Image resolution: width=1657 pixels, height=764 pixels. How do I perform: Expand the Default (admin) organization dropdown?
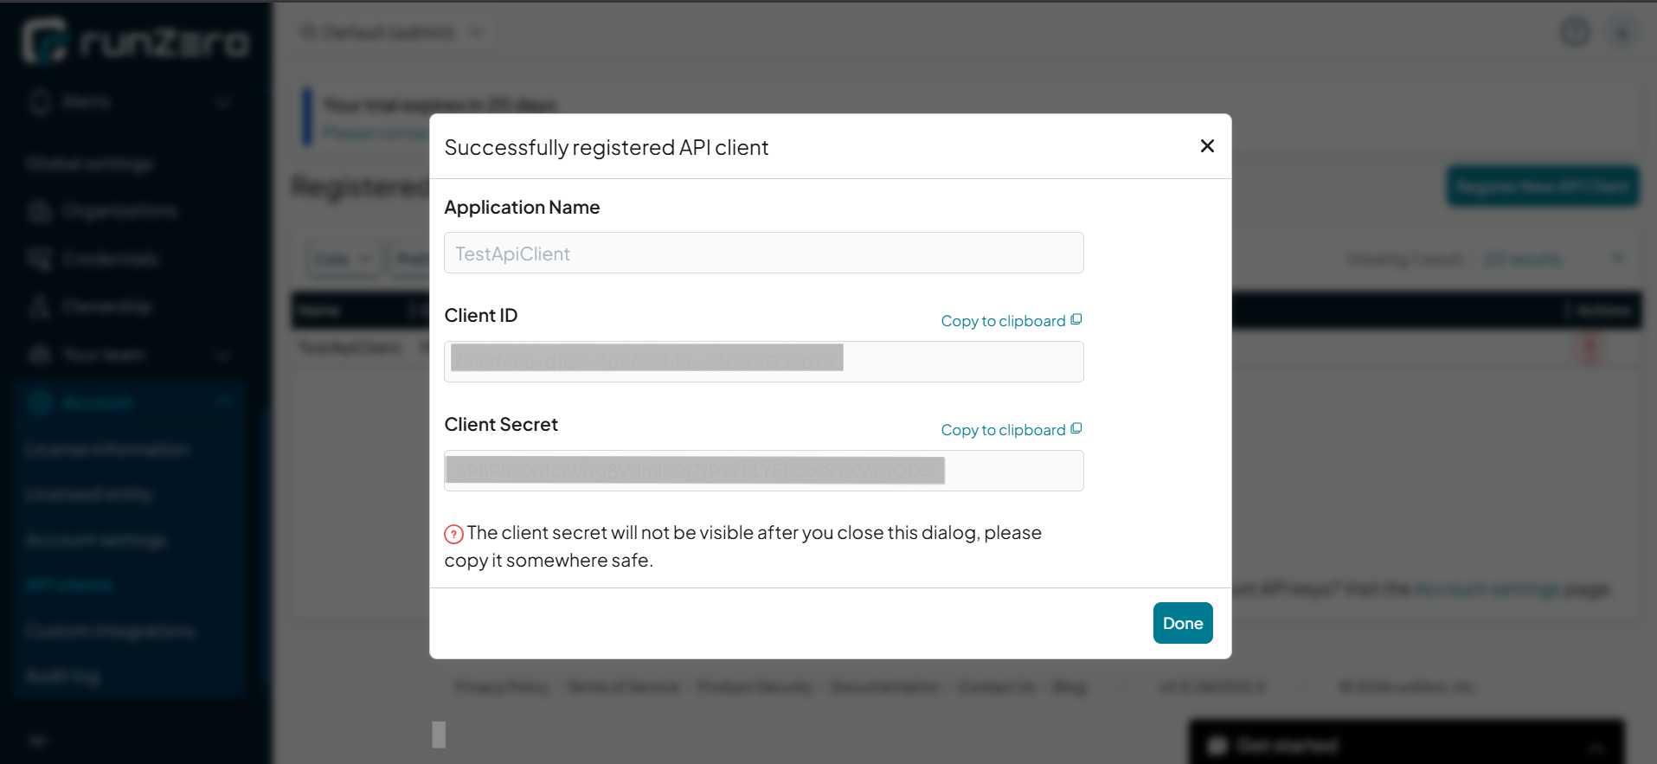477,31
